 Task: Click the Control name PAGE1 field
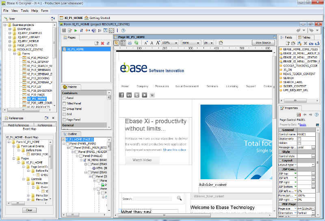coord(306,134)
